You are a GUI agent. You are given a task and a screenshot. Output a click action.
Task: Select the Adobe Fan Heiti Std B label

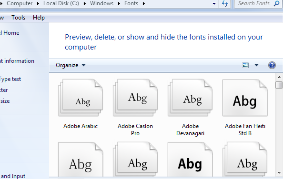pyautogui.click(x=245, y=129)
